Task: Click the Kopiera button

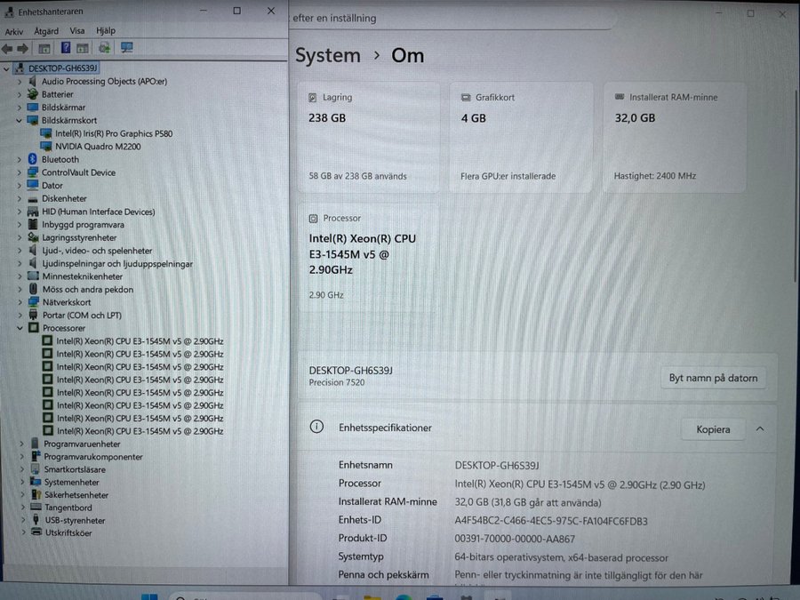Action: [713, 429]
